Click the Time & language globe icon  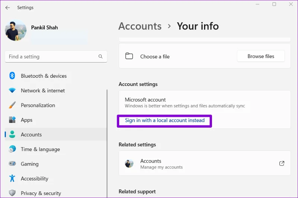click(12, 149)
